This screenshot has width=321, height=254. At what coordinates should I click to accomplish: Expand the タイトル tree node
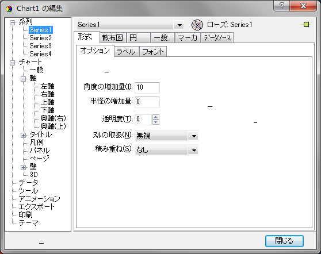24,135
